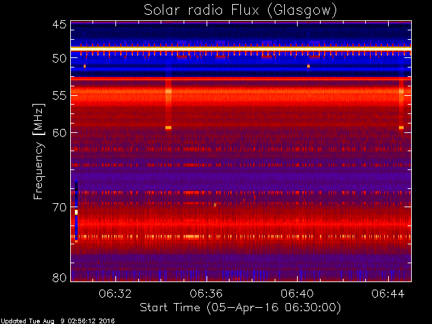Viewport: 432px width, 324px height.
Task: Click the 'Updated Tue Aug 9 02:56:12 2016' timestamp
Action: 57,321
